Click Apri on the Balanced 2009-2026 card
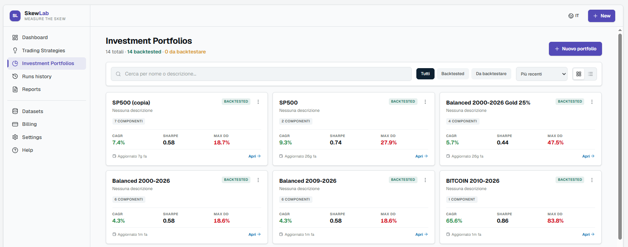 (x=421, y=235)
